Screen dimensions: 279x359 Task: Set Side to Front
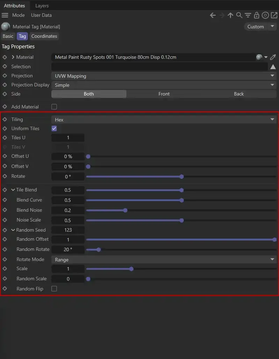tap(164, 94)
